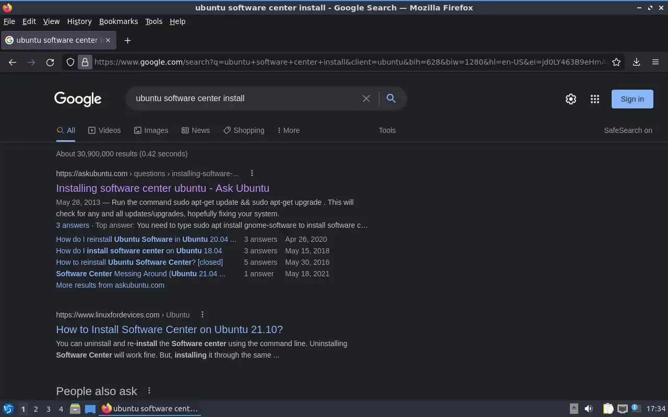Switch to workspace 3 in the taskbar
The height and width of the screenshot is (417, 668).
[x=48, y=409]
